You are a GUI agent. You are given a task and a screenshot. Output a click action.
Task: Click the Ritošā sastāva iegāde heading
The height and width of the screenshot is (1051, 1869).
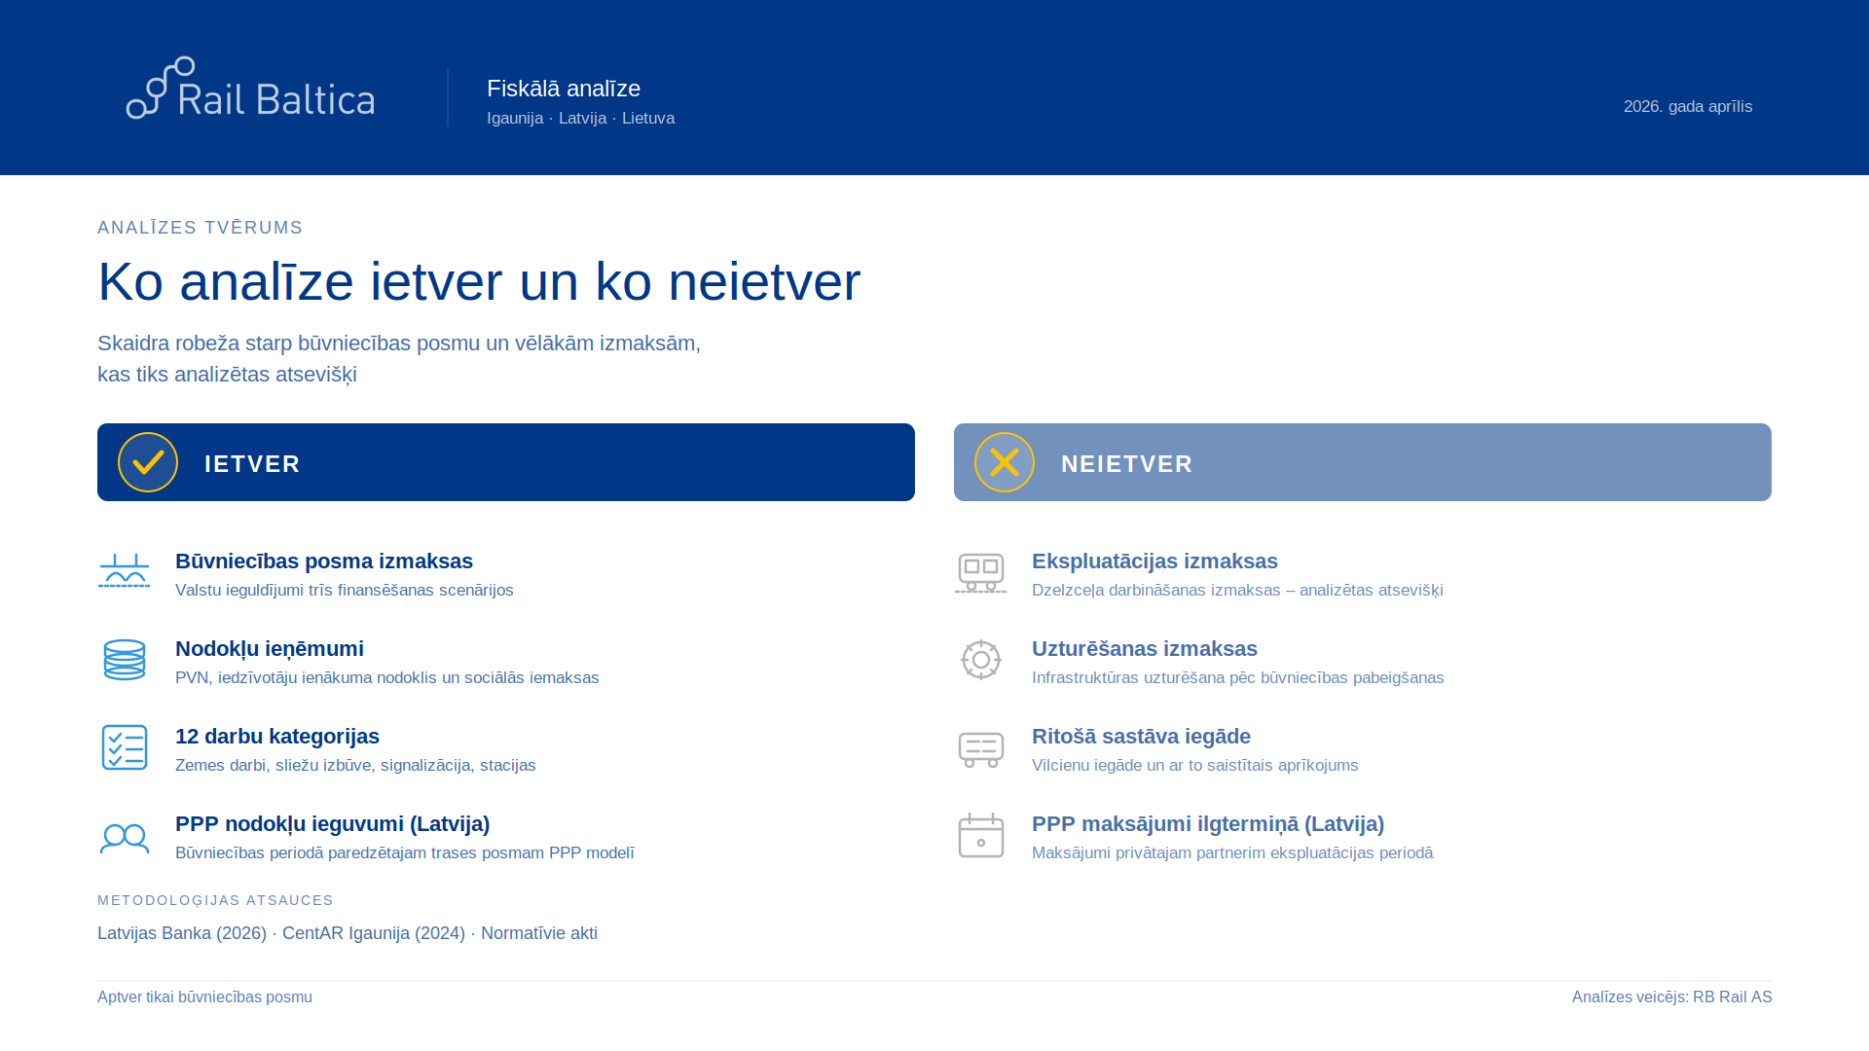[1141, 737]
